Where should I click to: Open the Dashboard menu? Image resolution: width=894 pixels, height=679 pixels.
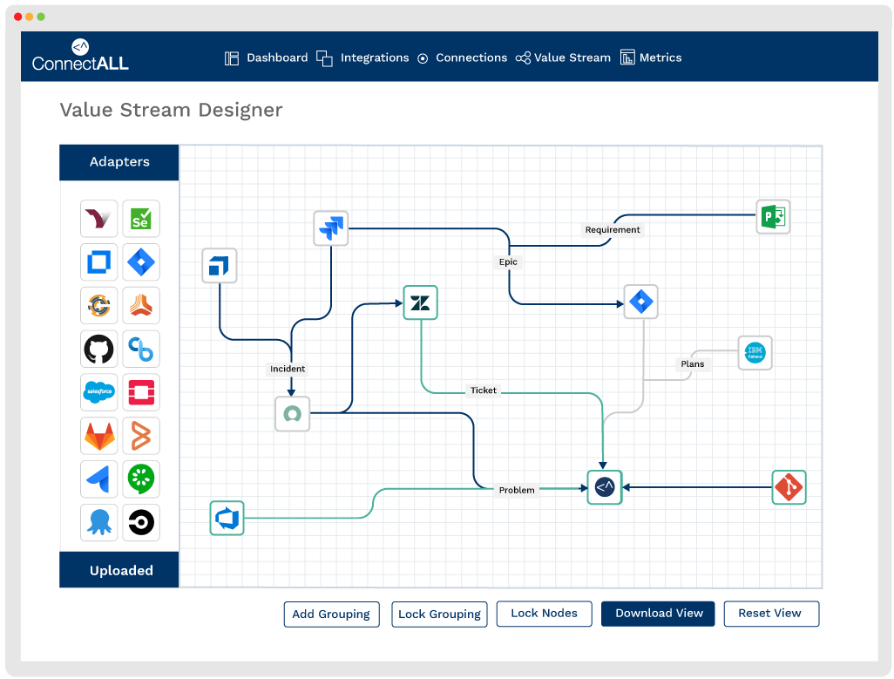[266, 58]
